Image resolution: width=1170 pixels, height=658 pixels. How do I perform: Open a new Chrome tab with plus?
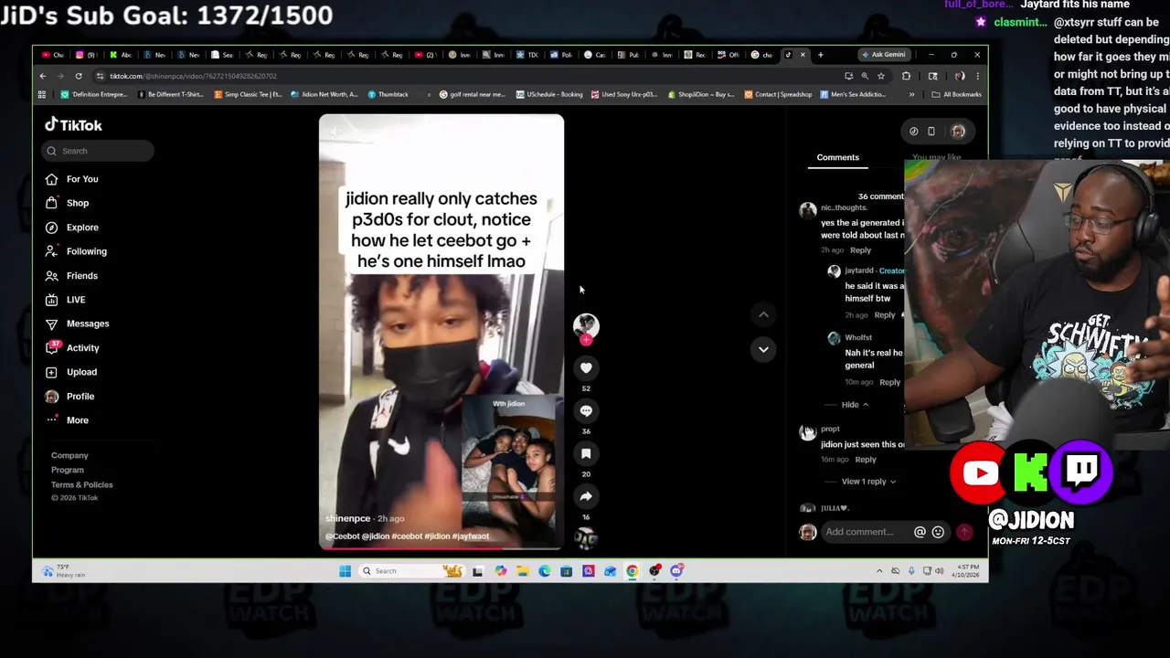point(820,55)
